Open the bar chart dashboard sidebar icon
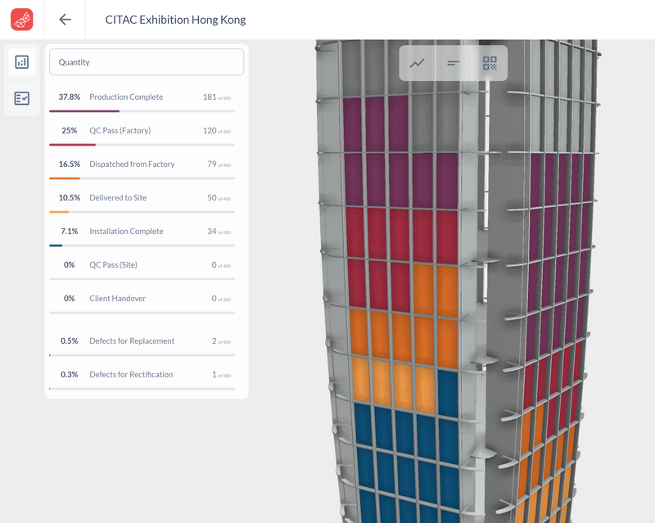Image resolution: width=655 pixels, height=523 pixels. pos(21,61)
